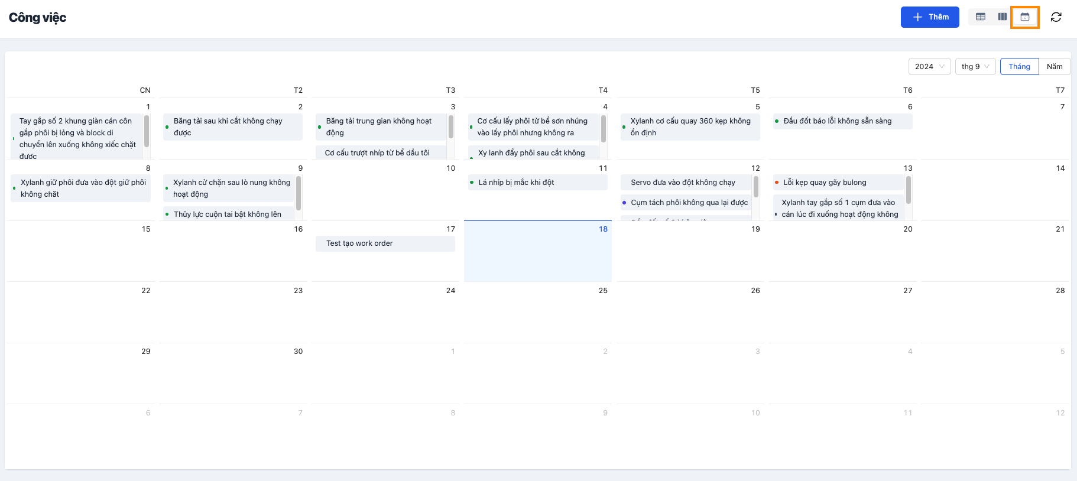Click the Thêm button to add work
This screenshot has width=1077, height=481.
(930, 17)
